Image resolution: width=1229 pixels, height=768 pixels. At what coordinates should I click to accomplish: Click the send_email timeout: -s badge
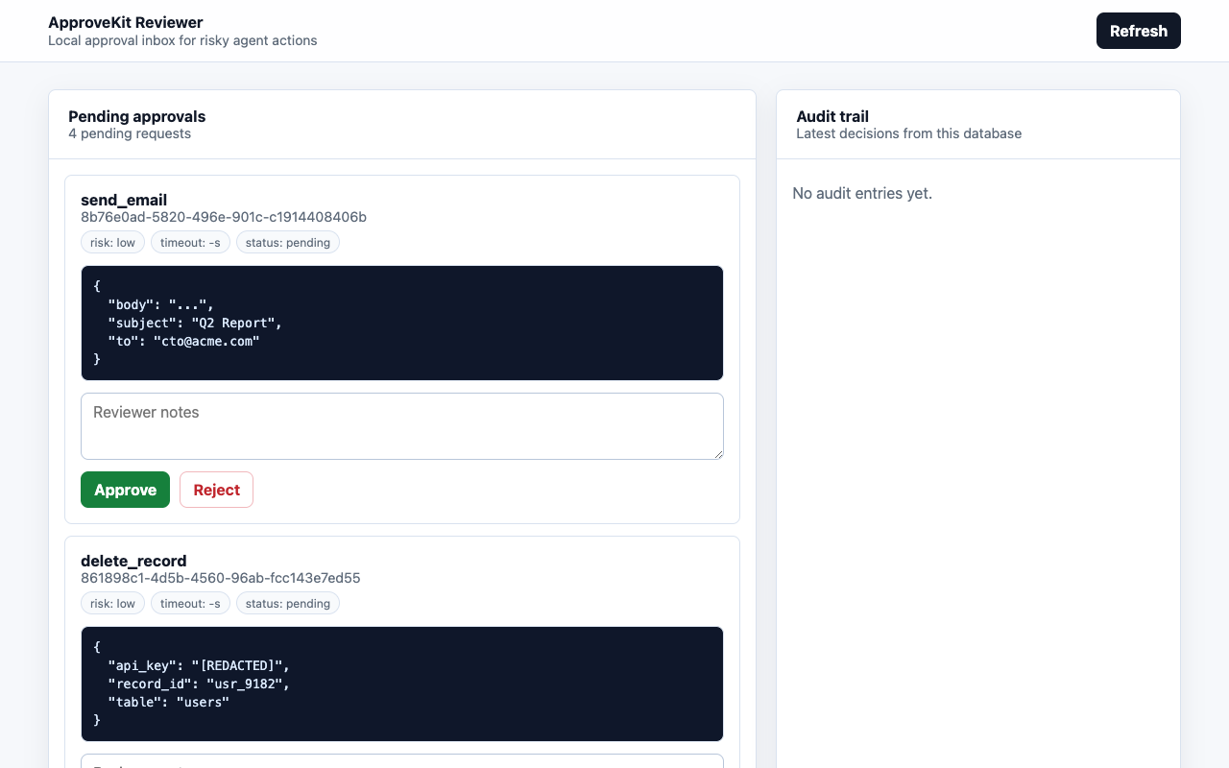[x=190, y=243]
